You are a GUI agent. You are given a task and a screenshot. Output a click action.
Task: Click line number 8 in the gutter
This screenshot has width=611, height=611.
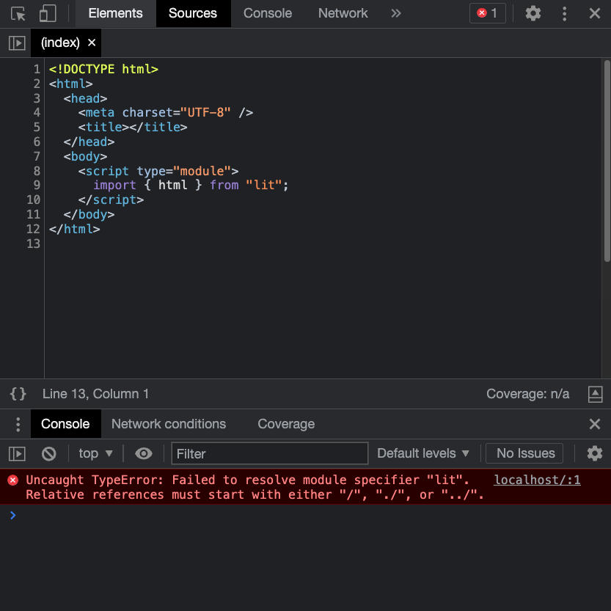tap(37, 171)
